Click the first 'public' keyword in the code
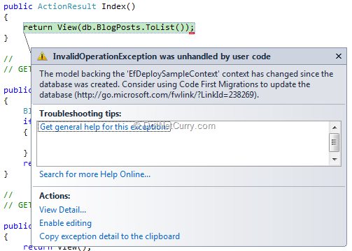 (18, 6)
